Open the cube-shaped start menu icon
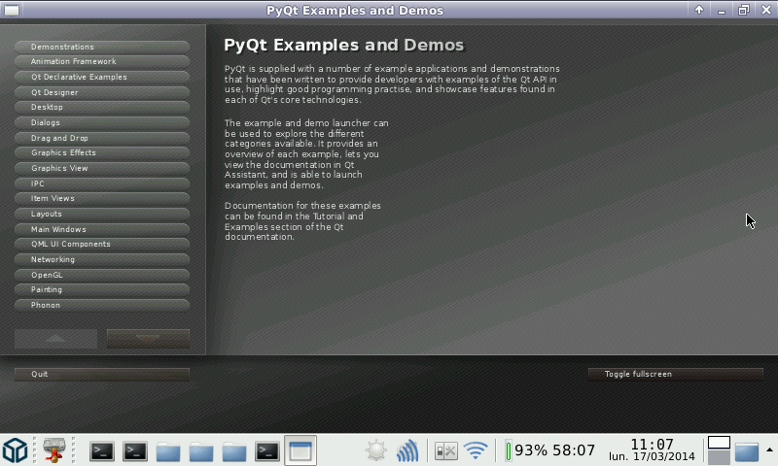This screenshot has width=778, height=466. point(15,450)
